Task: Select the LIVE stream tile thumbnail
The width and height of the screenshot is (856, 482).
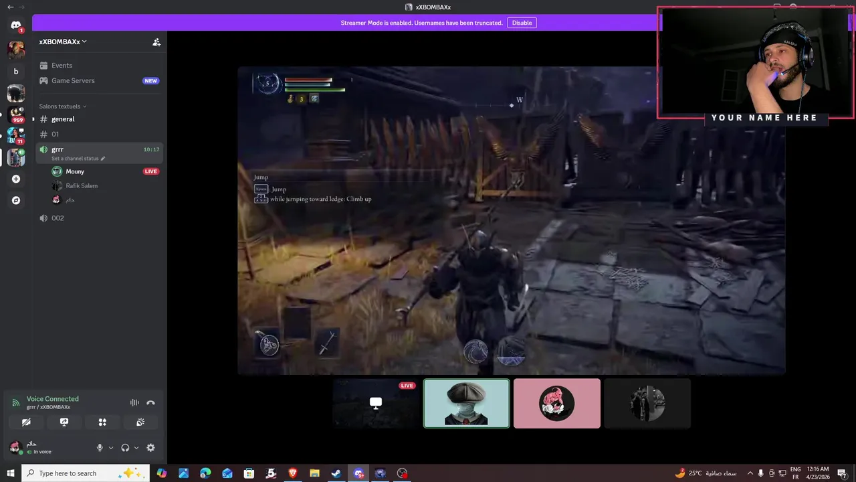Action: pyautogui.click(x=376, y=403)
